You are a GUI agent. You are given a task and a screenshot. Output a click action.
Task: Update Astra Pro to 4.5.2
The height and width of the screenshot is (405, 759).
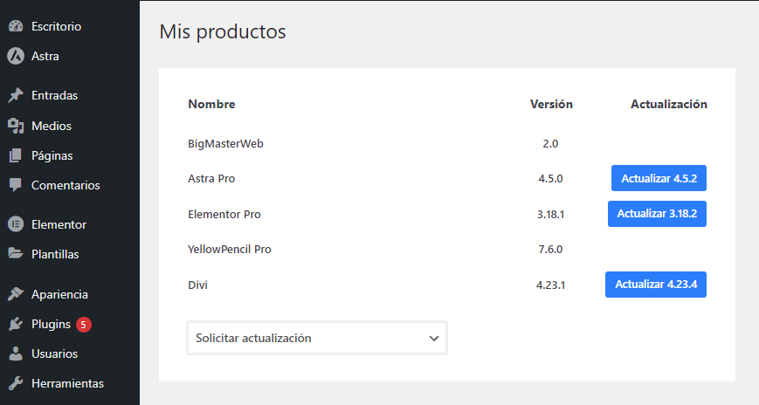point(659,178)
